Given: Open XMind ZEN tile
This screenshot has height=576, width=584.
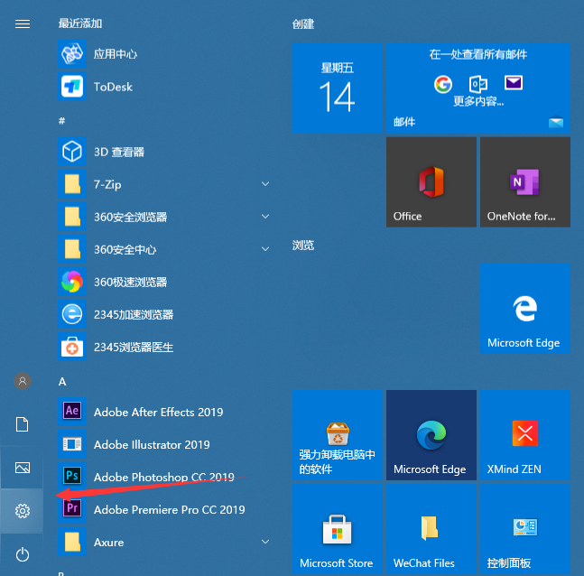Looking at the screenshot, I should 525,435.
